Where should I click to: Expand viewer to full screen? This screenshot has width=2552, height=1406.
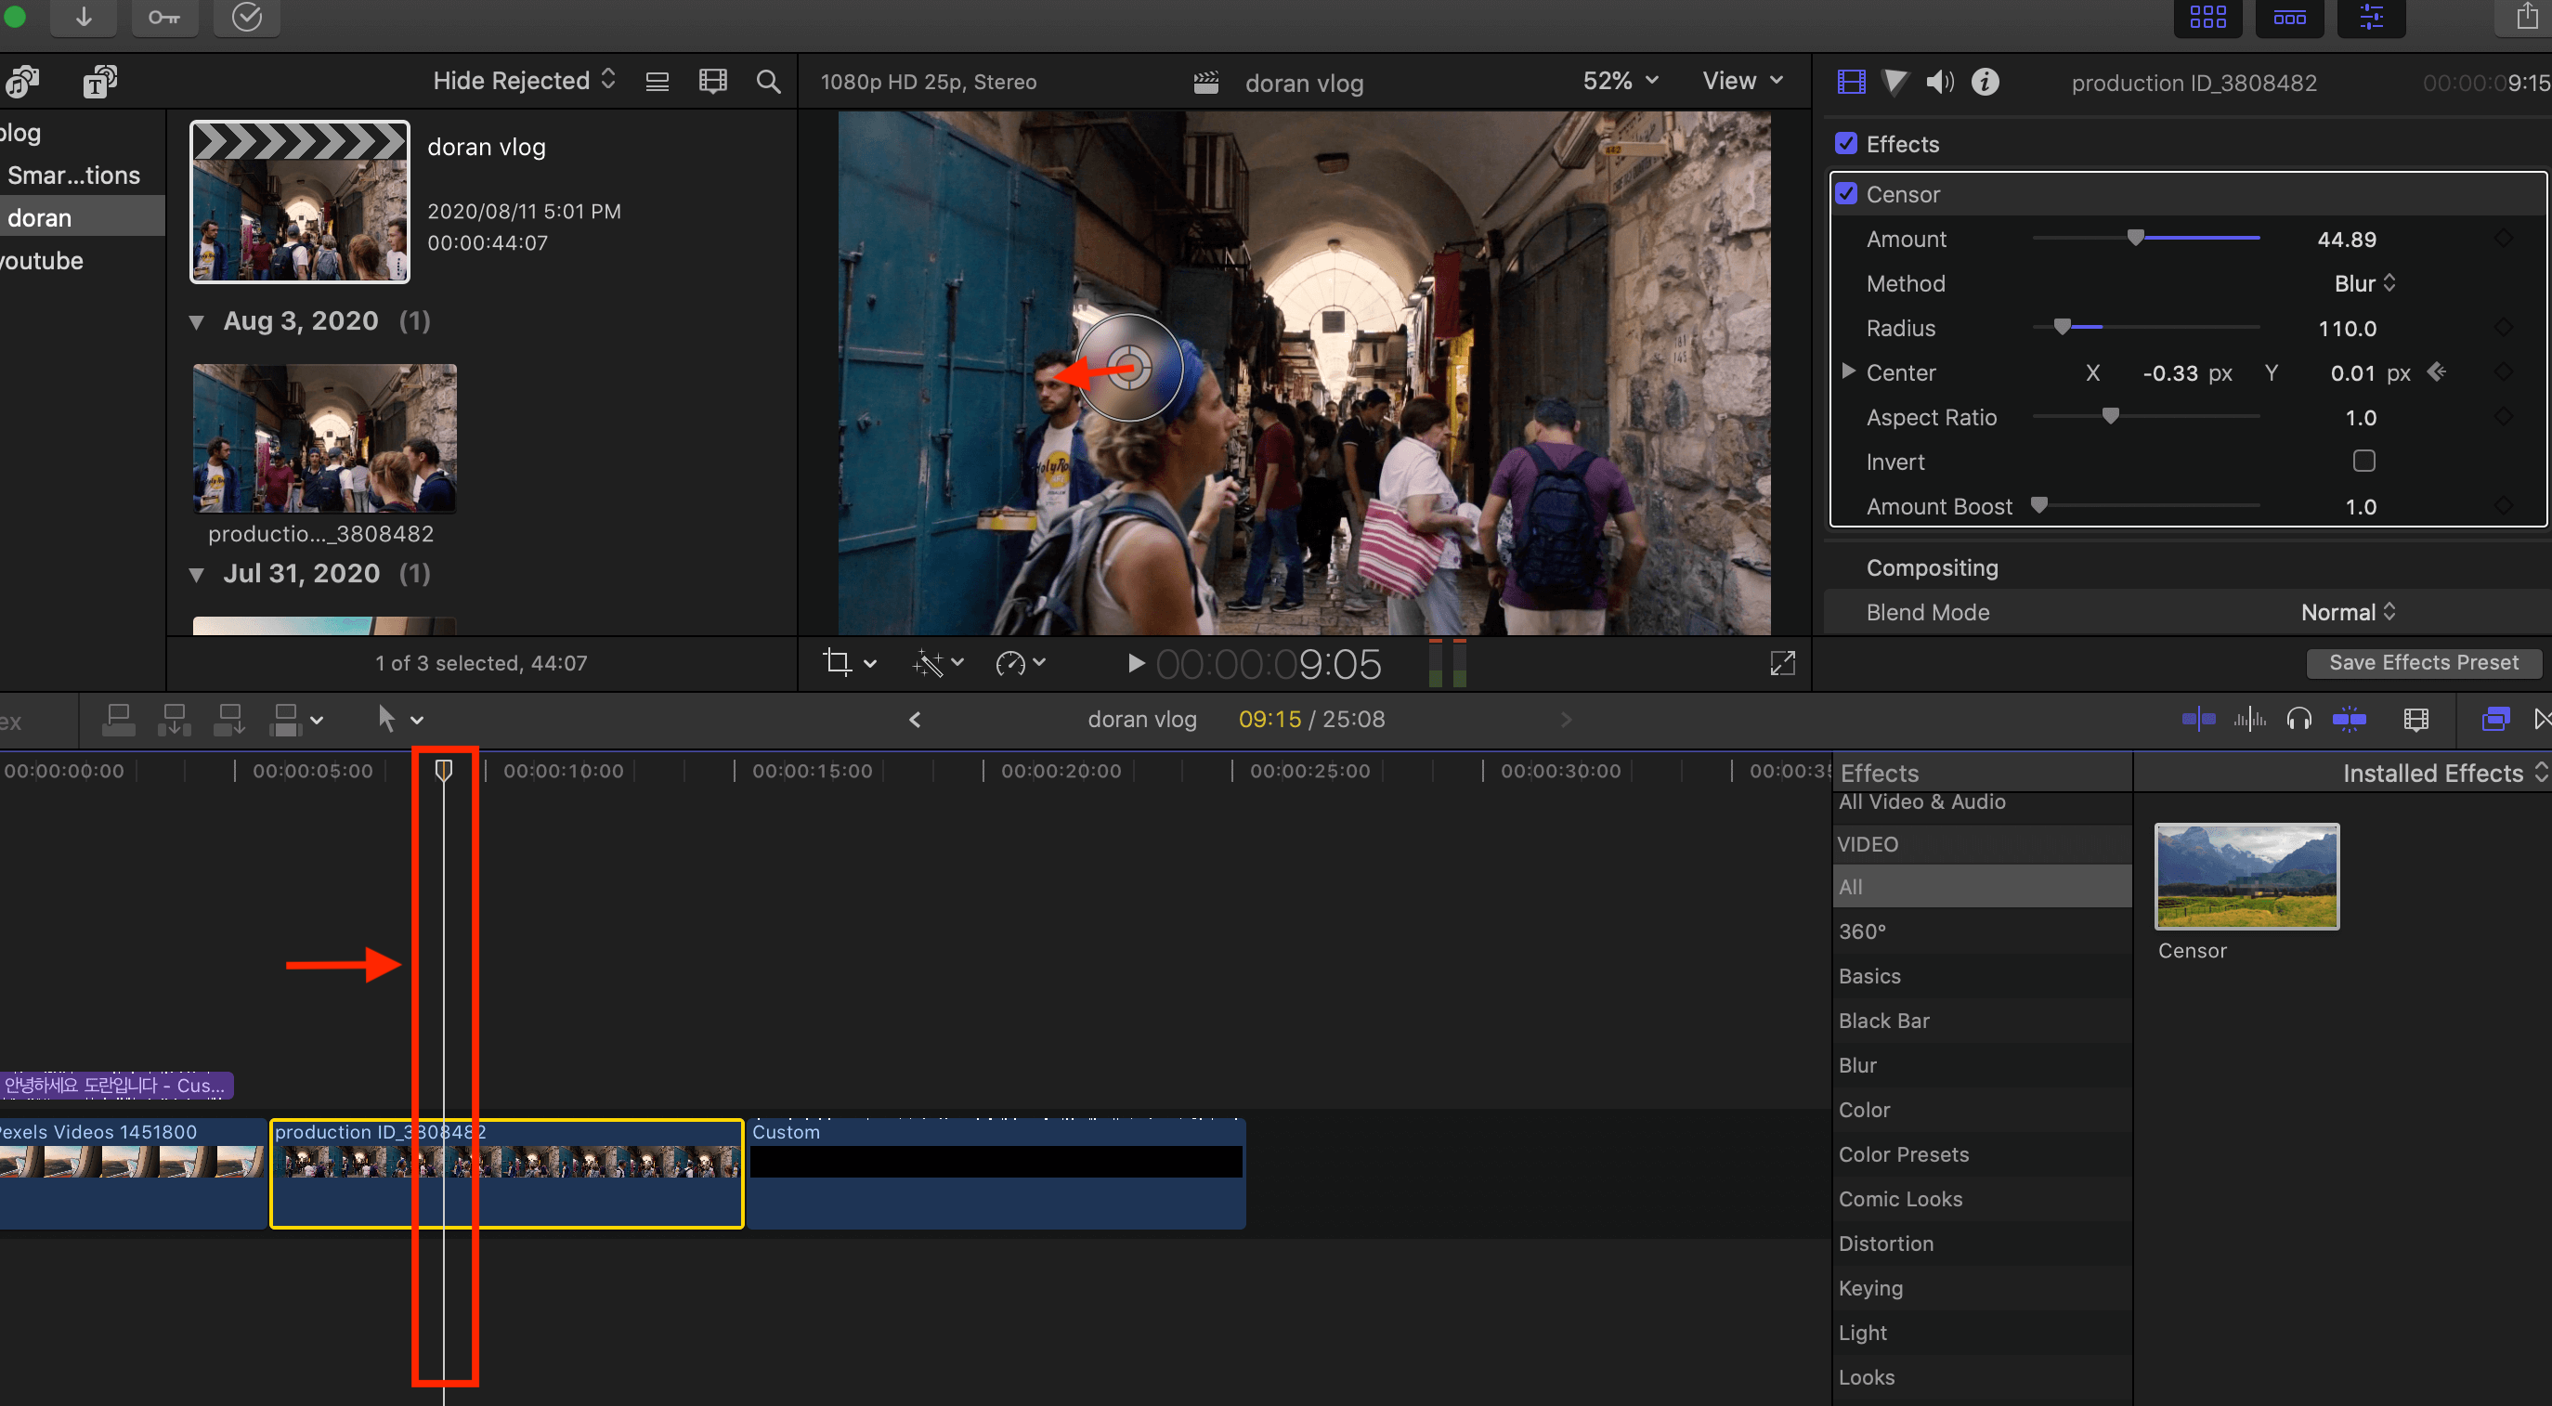click(x=1781, y=663)
